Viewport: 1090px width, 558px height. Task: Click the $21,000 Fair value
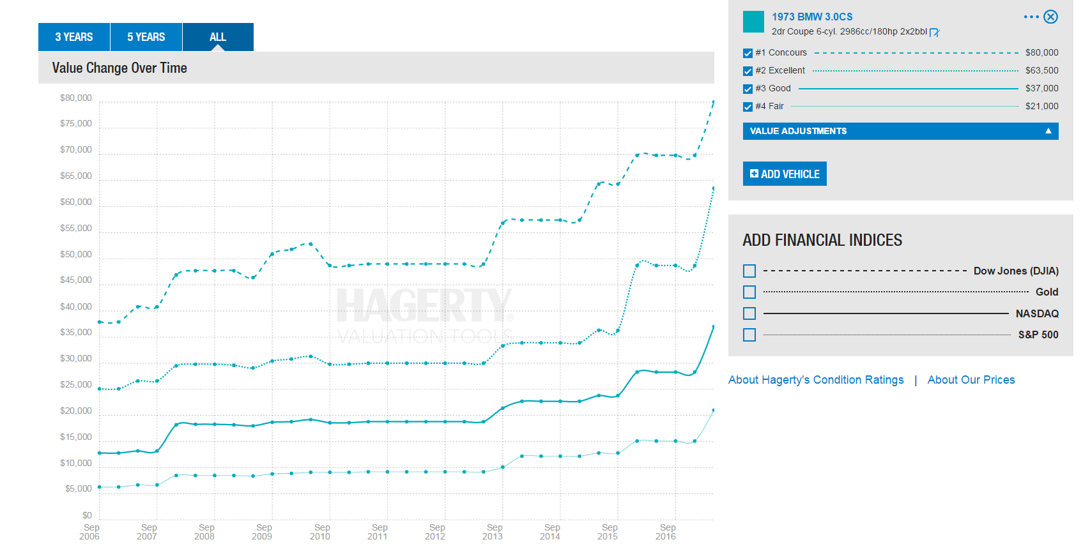coord(1041,106)
